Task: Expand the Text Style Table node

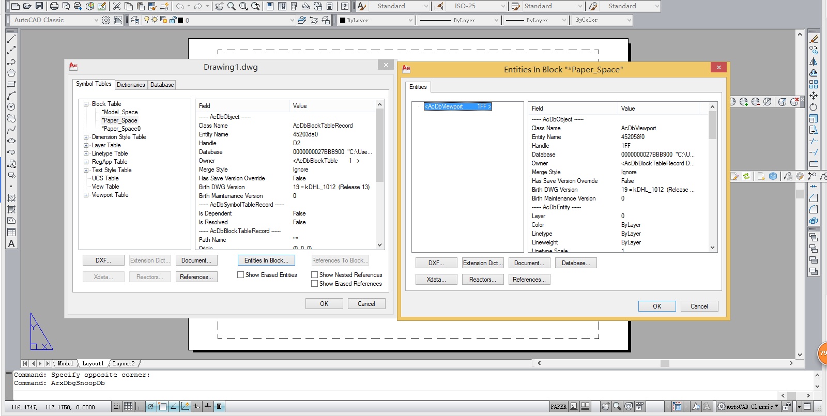Action: coord(86,170)
